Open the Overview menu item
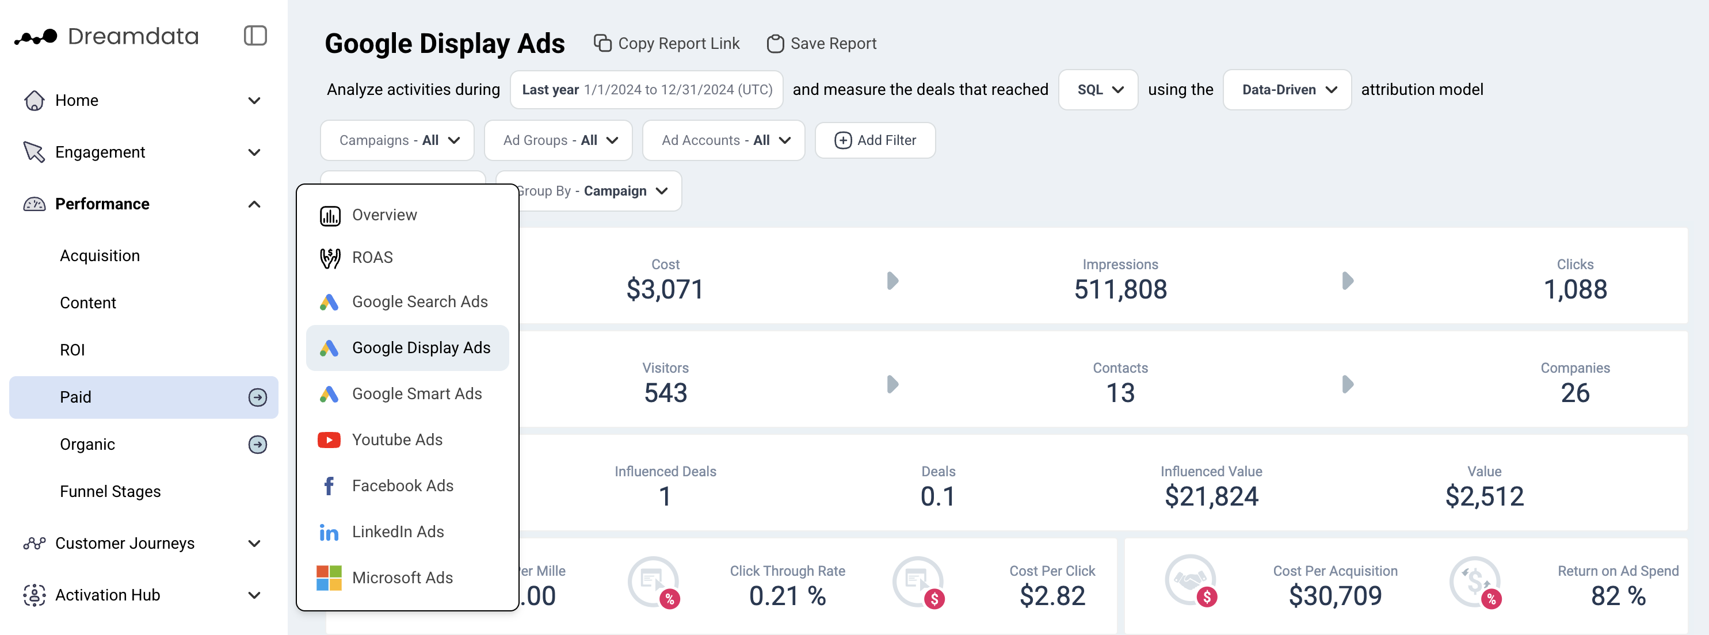Screen dimensions: 1709x635 tap(384, 215)
